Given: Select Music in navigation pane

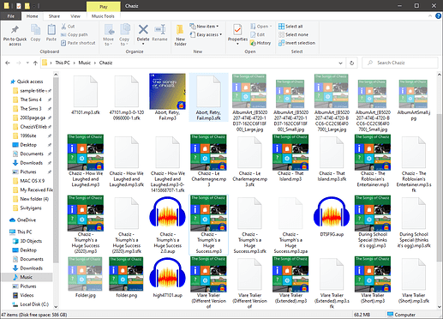Looking at the screenshot, I should pos(26,277).
